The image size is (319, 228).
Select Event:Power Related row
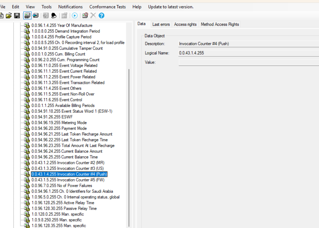[x=63, y=77]
